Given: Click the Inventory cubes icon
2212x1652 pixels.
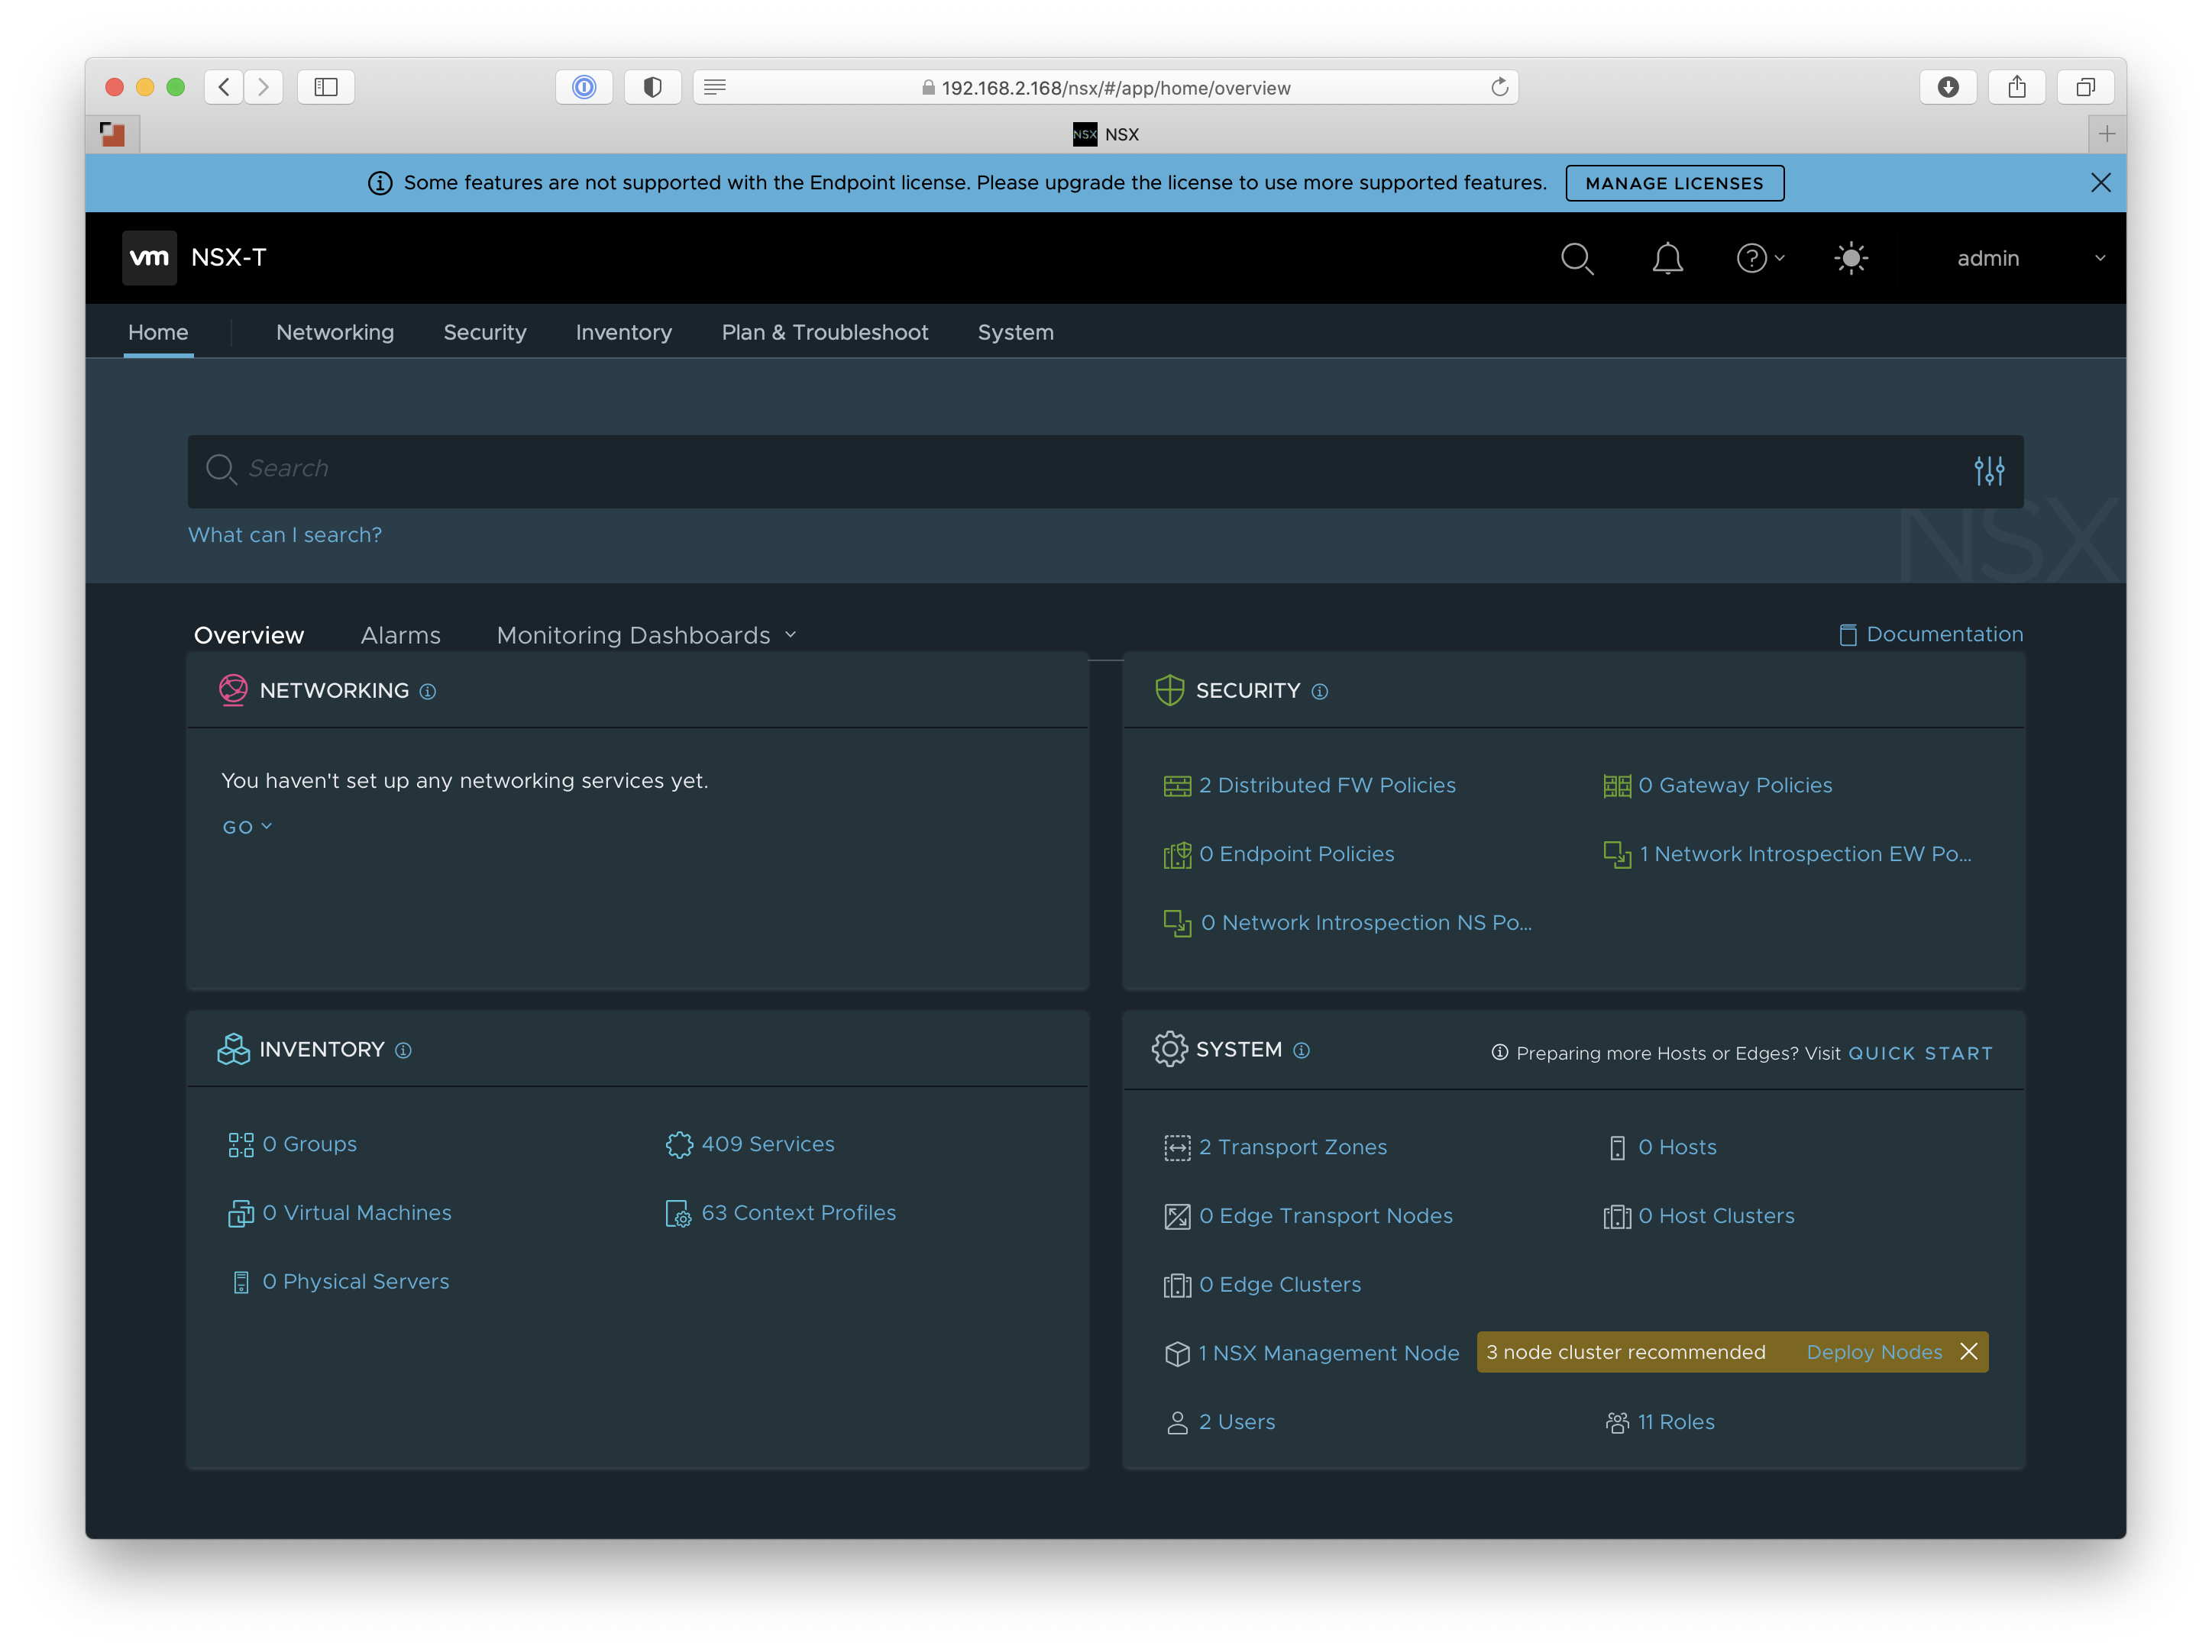Looking at the screenshot, I should [233, 1050].
